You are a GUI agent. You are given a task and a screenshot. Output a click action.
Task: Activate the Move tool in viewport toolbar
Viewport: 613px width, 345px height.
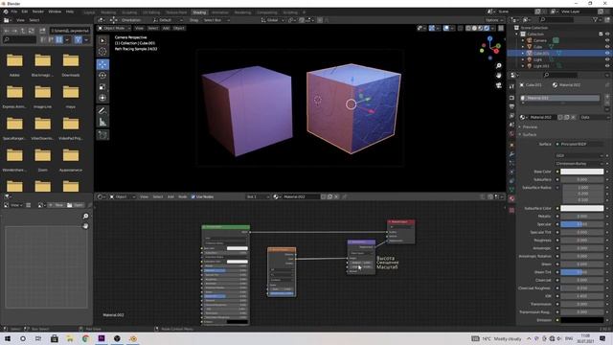pos(102,64)
